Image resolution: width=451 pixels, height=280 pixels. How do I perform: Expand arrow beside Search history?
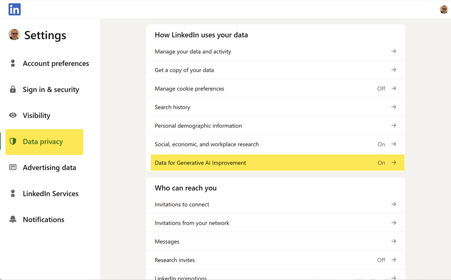point(394,107)
